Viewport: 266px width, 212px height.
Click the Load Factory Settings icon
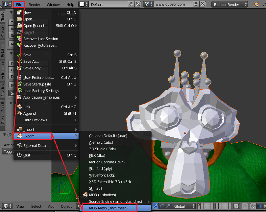19,91
